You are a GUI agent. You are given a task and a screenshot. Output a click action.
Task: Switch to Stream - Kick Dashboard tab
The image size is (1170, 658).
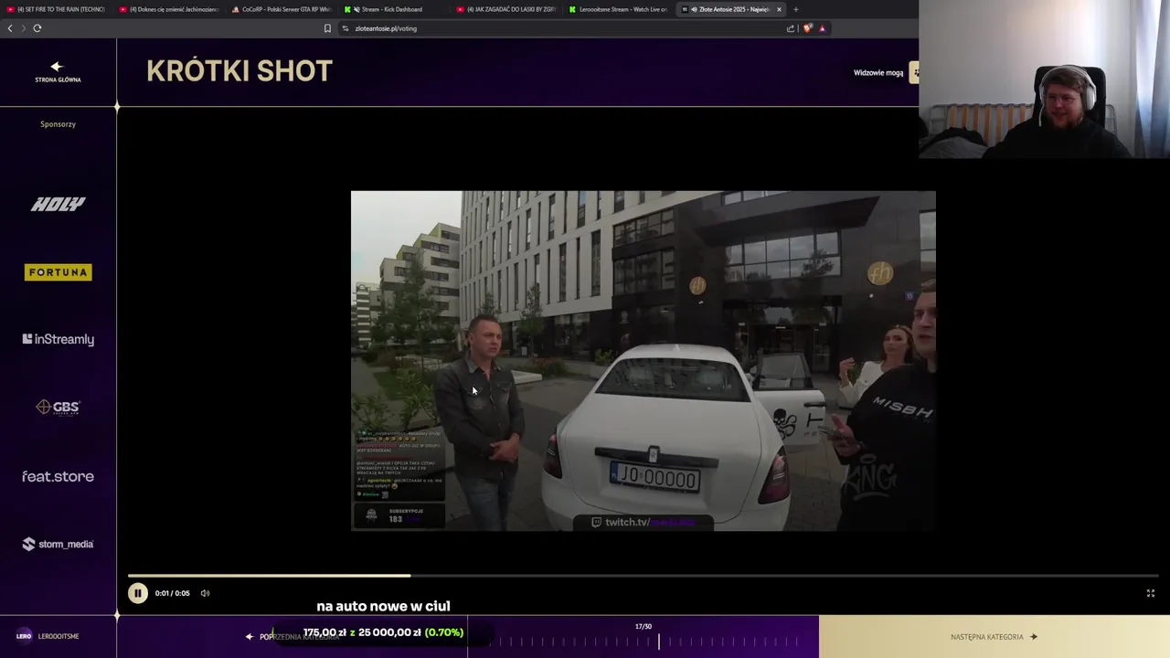(394, 9)
